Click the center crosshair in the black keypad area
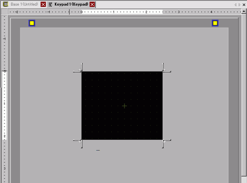 pyautogui.click(x=124, y=106)
